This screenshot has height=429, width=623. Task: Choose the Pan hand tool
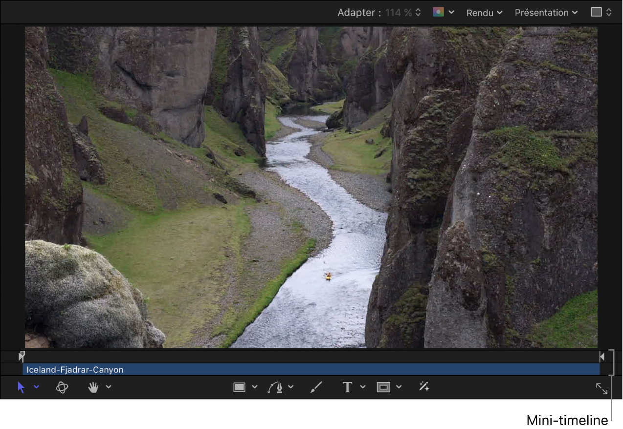[x=93, y=387]
